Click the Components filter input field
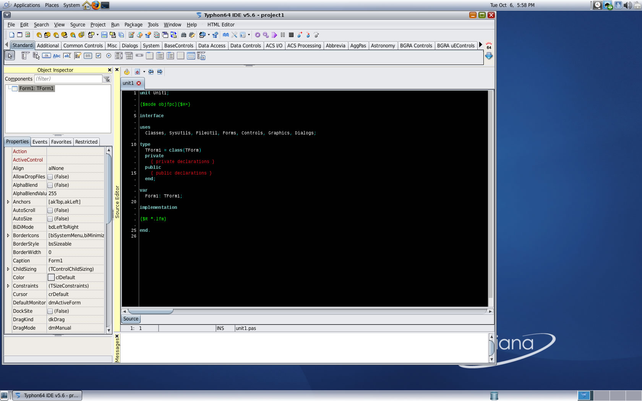Viewport: 642px width, 401px height. [68, 79]
